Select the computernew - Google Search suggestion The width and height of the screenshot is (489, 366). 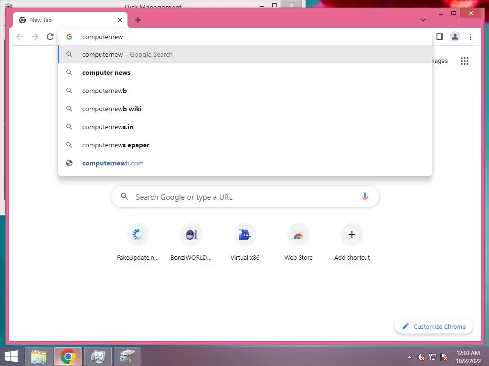pos(245,54)
